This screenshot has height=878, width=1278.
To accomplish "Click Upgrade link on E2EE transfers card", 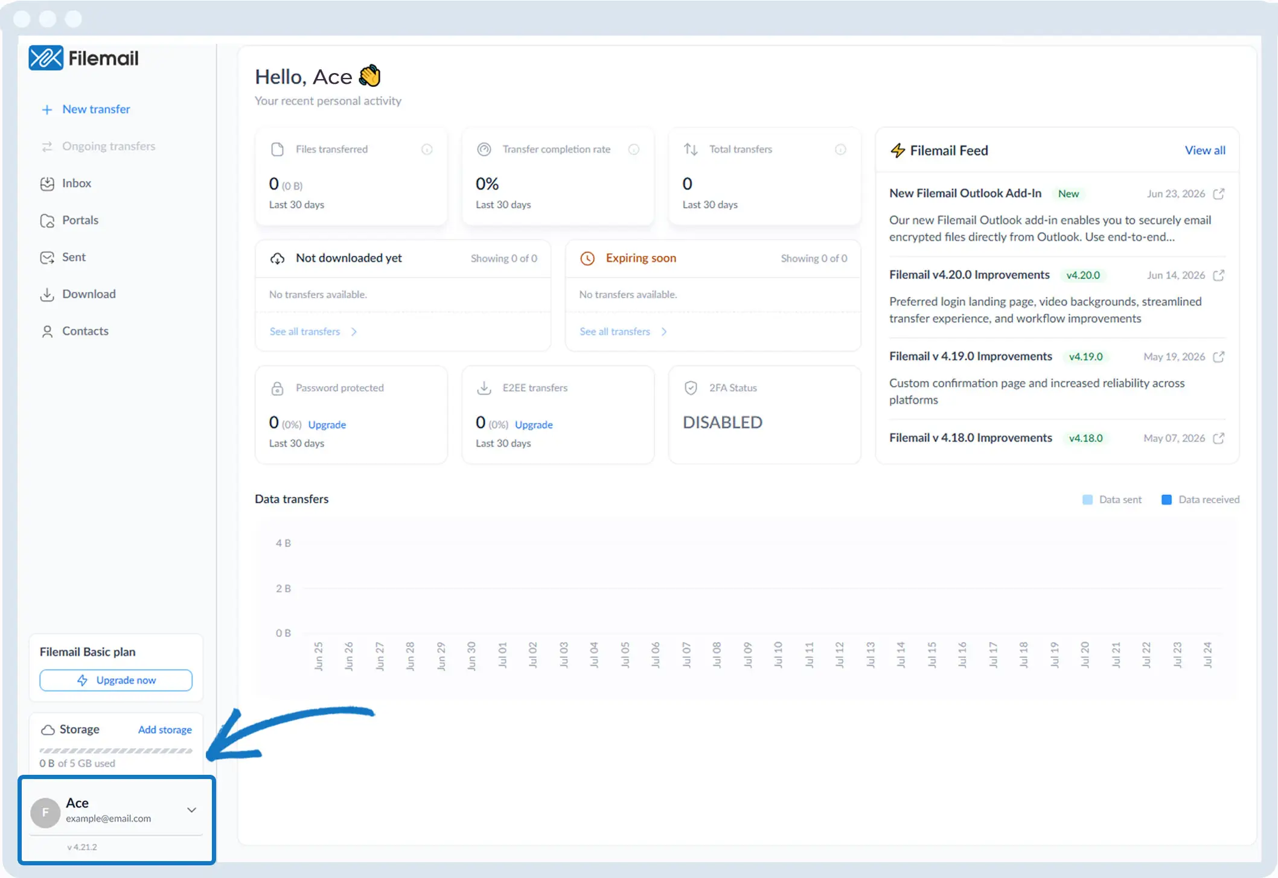I will 534,425.
